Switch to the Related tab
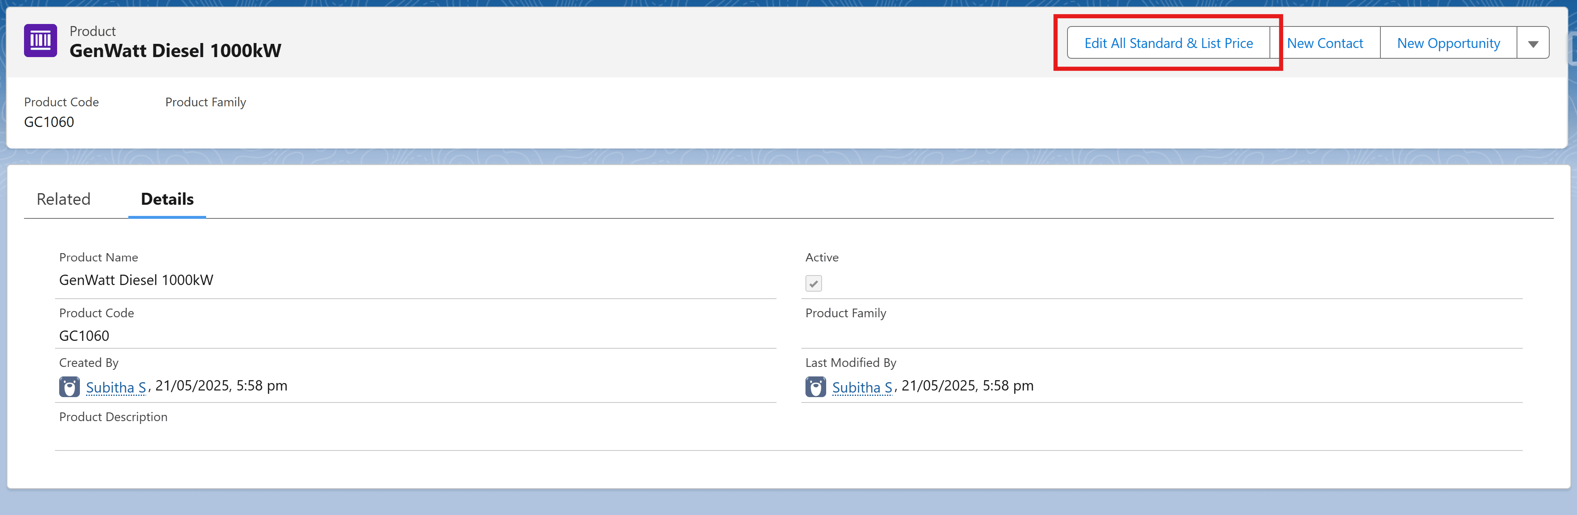 click(64, 199)
